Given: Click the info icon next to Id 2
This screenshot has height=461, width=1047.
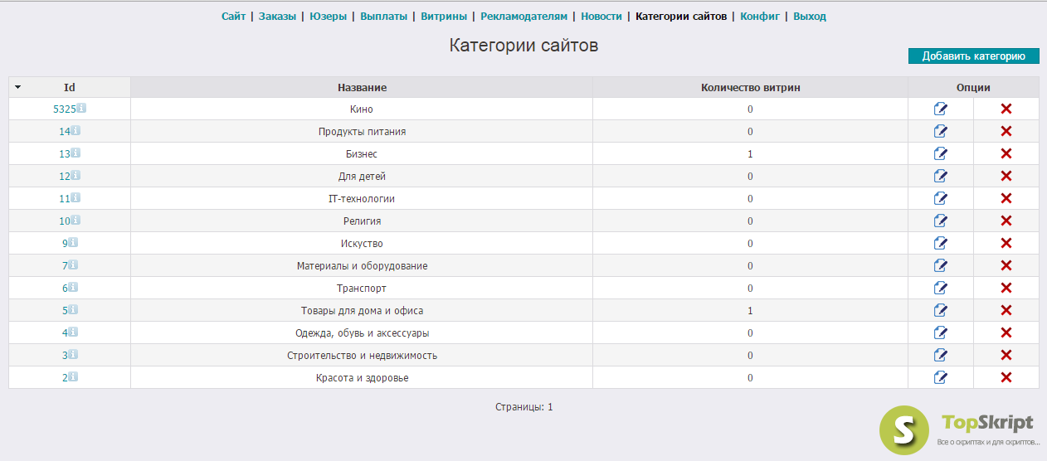Looking at the screenshot, I should tap(72, 376).
